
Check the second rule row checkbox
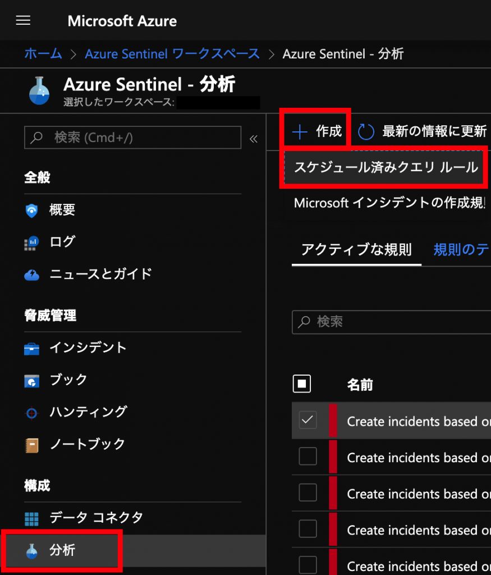tap(308, 456)
